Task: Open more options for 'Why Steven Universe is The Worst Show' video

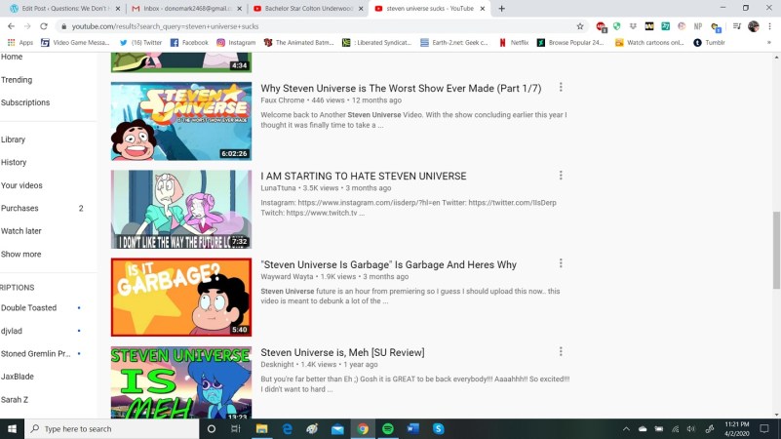Action: [561, 87]
